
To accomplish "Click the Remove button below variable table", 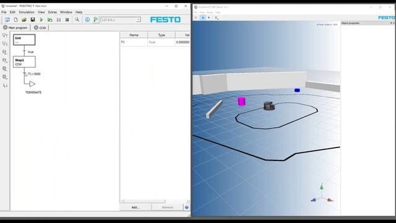I will click(x=167, y=208).
